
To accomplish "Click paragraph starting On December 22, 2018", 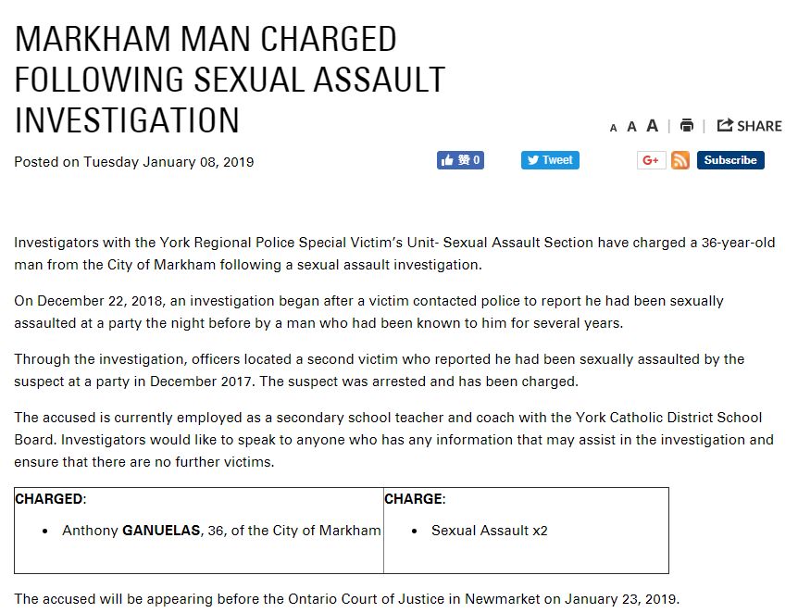I will 369,312.
